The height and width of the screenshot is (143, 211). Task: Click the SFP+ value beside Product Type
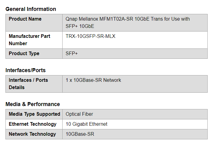coord(71,54)
